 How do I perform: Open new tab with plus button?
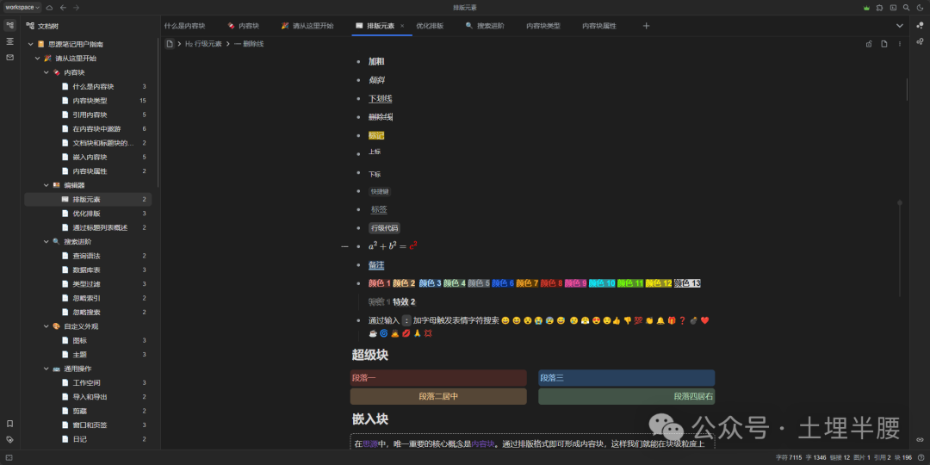[647, 26]
